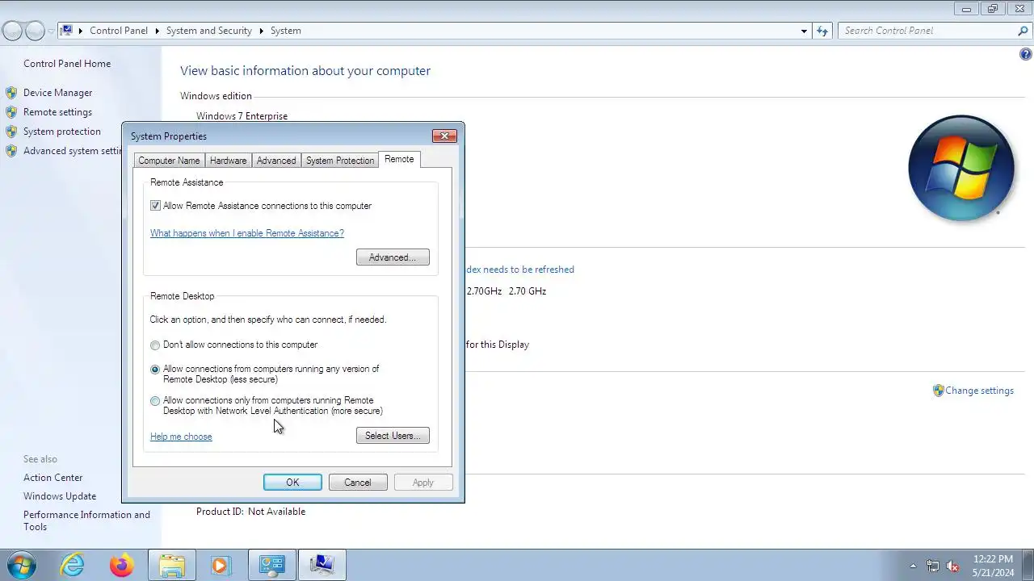The width and height of the screenshot is (1034, 581).
Task: Open the address bar history dropdown
Action: click(804, 31)
